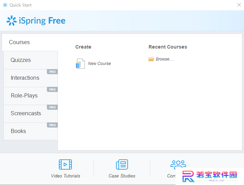Click the Video Tutorials film icon
244x185 pixels.
65,164
